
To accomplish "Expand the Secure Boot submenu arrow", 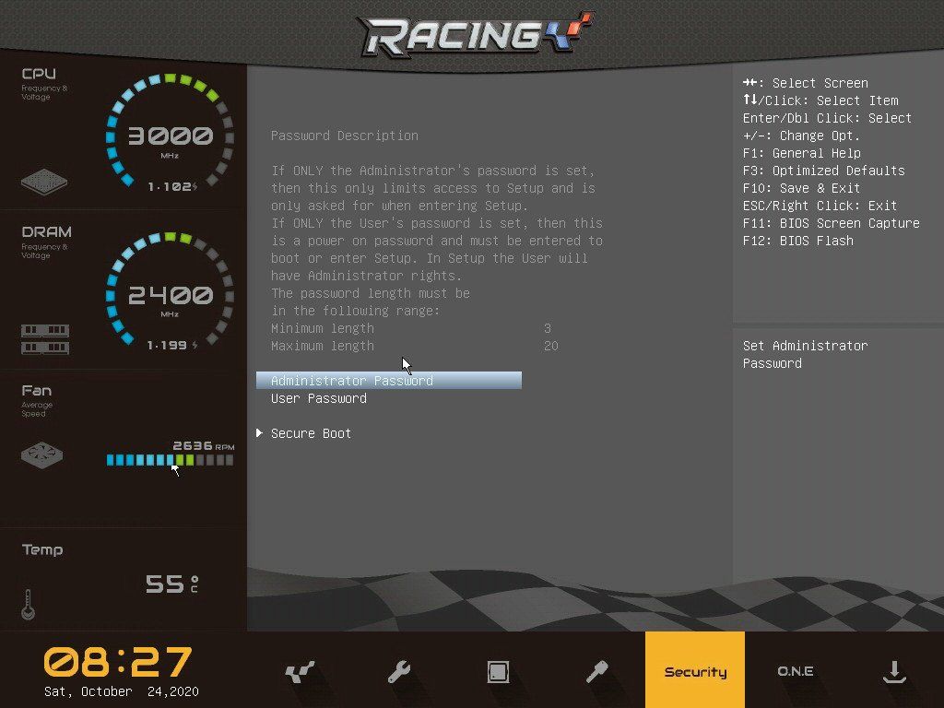I will [260, 433].
